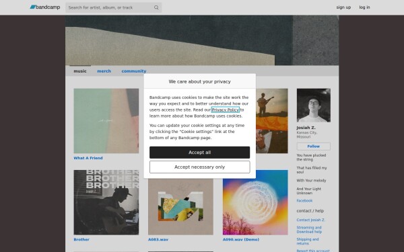Open Shipping and returns link
The image size is (404, 252).
pyautogui.click(x=308, y=241)
